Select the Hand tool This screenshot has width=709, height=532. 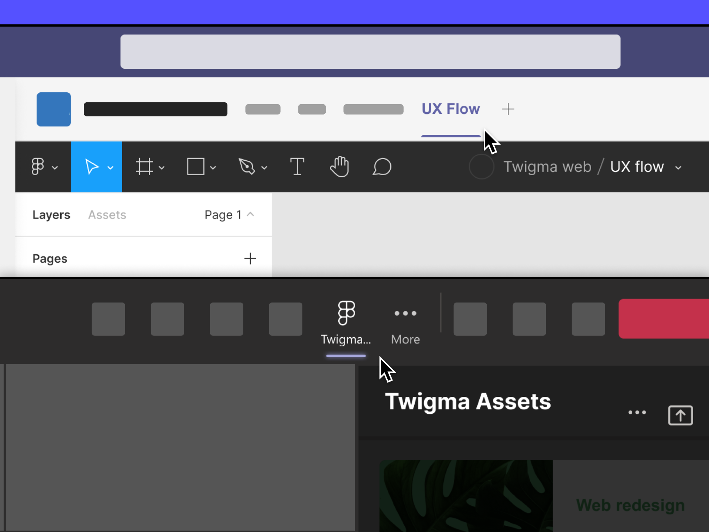(339, 167)
